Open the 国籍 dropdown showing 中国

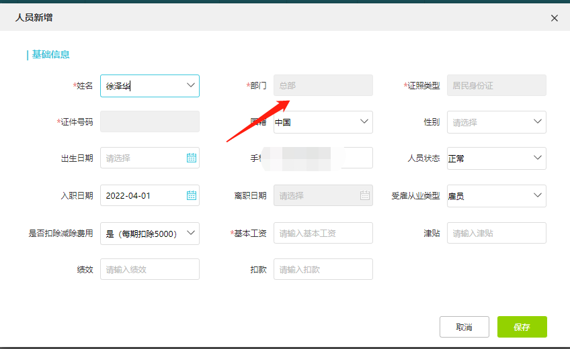click(323, 122)
